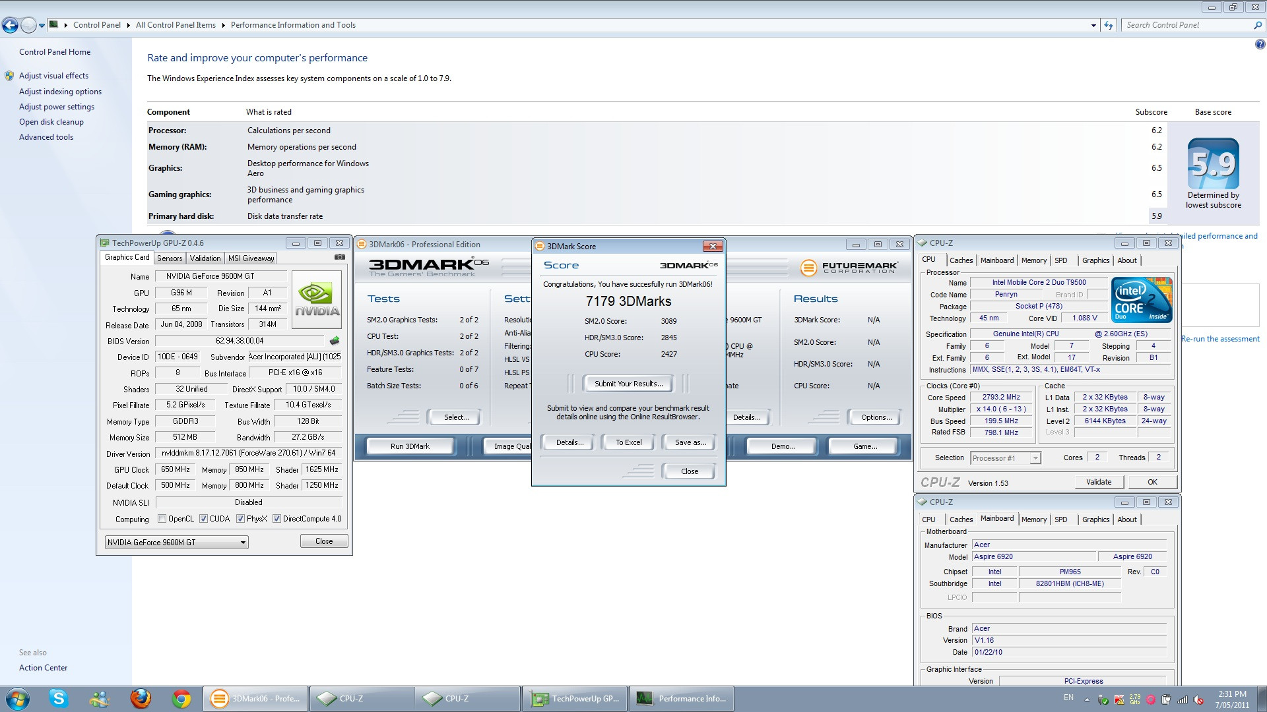Click the Futuremark Corporation logo

coord(849,268)
